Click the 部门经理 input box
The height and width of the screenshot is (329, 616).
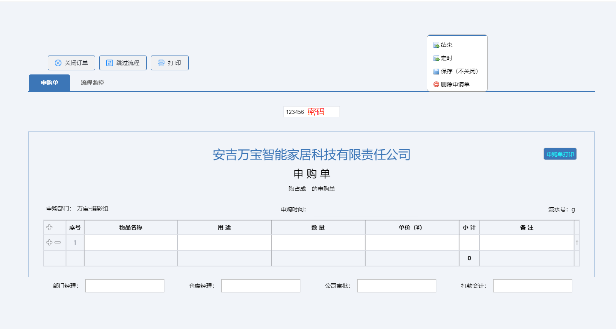(x=124, y=286)
